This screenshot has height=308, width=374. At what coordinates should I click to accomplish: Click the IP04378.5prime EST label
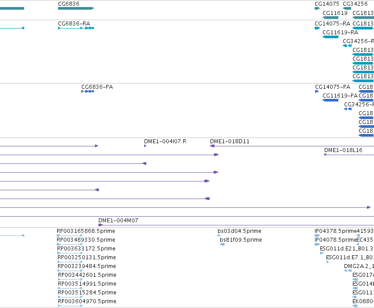point(335,231)
